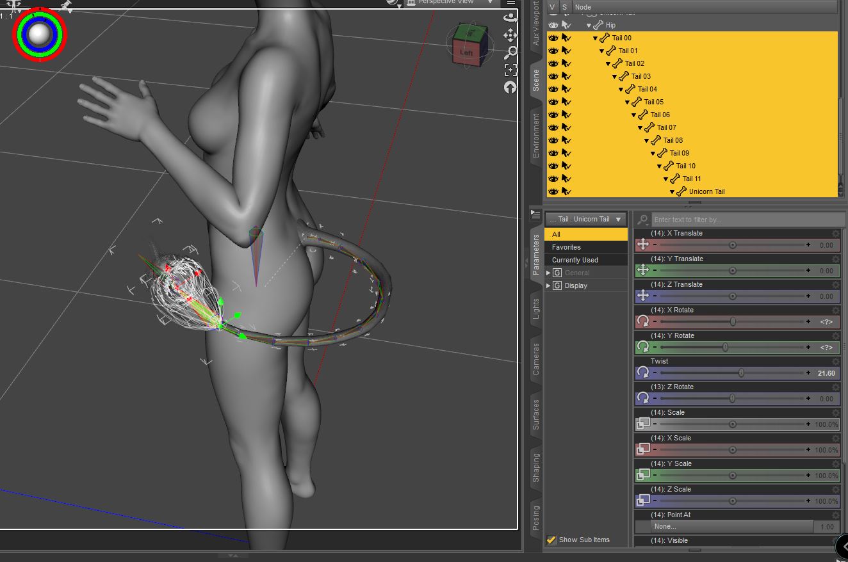Collapse the Tail 04 node triangle
This screenshot has height=562, width=848.
click(x=621, y=90)
